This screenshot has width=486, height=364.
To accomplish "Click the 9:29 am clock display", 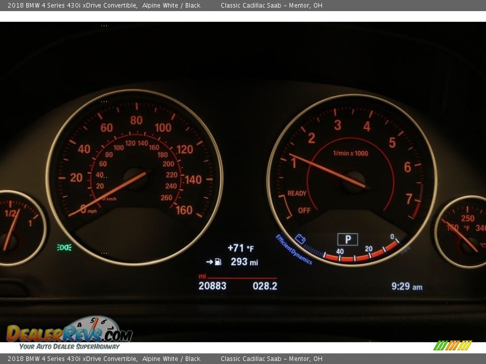I will [407, 287].
